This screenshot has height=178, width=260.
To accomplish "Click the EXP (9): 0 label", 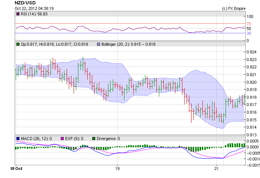I will coord(74,139).
